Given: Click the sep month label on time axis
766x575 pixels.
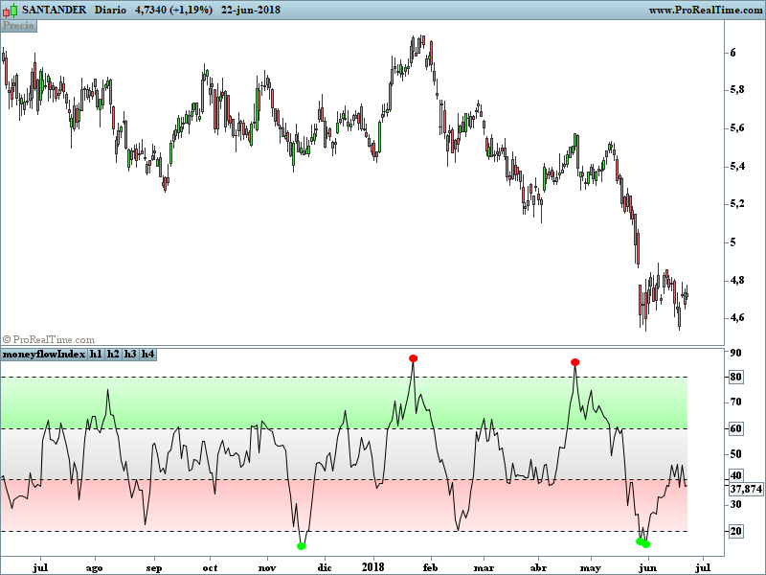Looking at the screenshot, I should tap(154, 567).
